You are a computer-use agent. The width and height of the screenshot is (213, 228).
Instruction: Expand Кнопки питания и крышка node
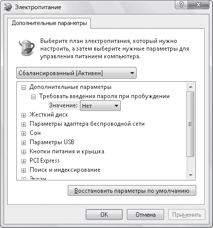coord(23,152)
